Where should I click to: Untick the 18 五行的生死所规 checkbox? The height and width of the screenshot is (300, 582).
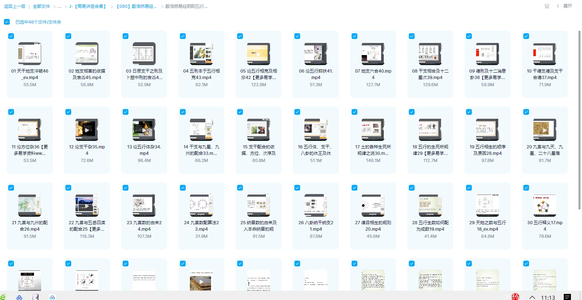pos(412,112)
